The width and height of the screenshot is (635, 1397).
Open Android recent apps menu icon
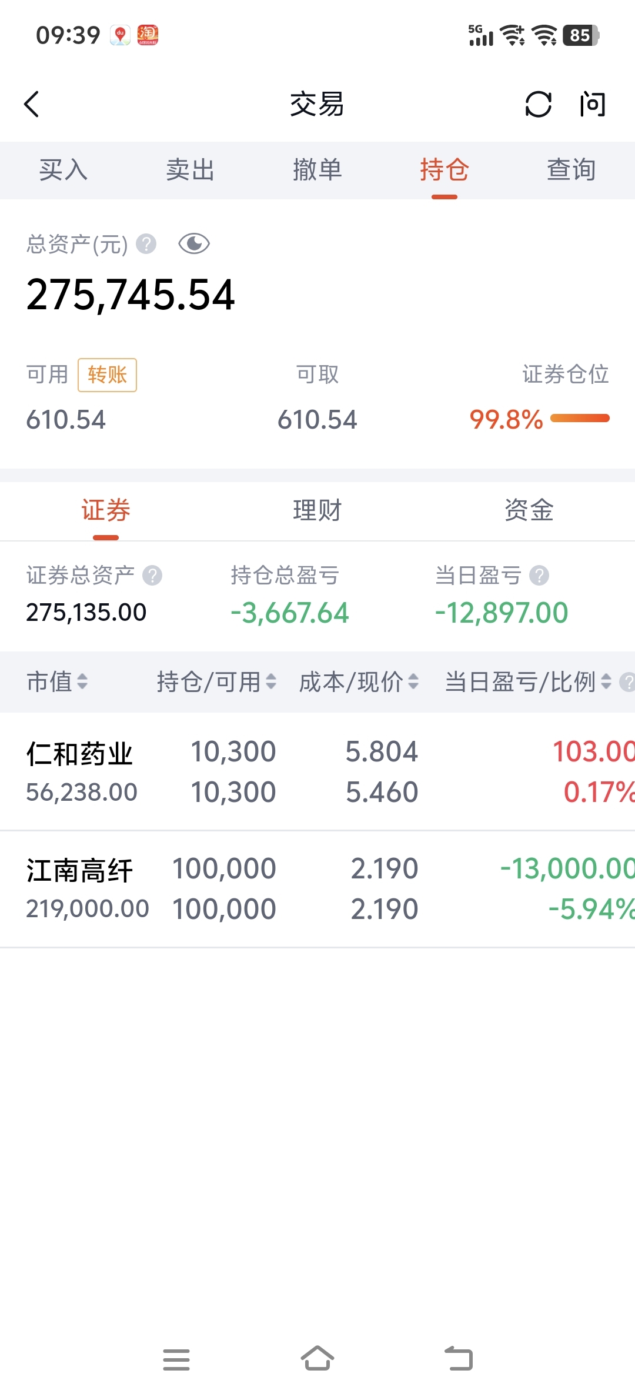point(176,1359)
